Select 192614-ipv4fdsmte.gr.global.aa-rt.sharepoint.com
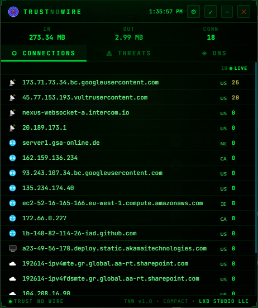This screenshot has width=258, height=308. coord(128,279)
